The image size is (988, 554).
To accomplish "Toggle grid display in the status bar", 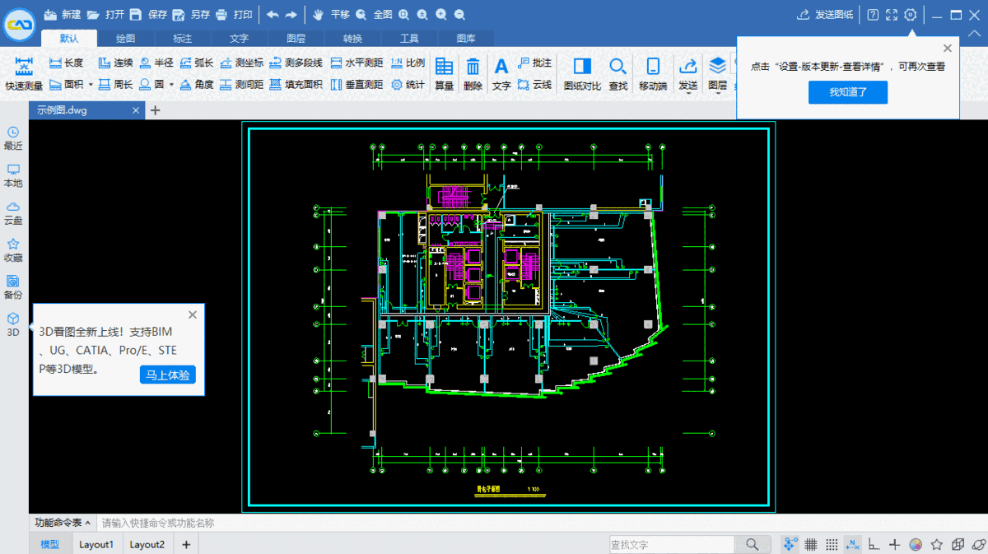I will 811,543.
